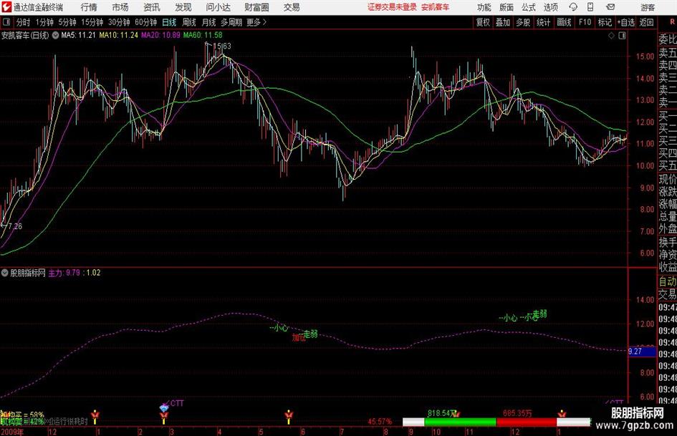This screenshot has height=436, width=677.
Task: Click the 复权 toolbar button
Action: pos(483,22)
